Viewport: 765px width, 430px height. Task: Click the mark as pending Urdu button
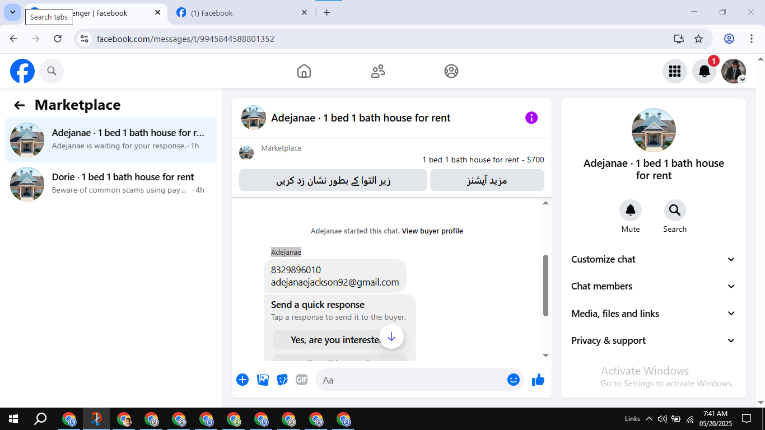pos(333,180)
